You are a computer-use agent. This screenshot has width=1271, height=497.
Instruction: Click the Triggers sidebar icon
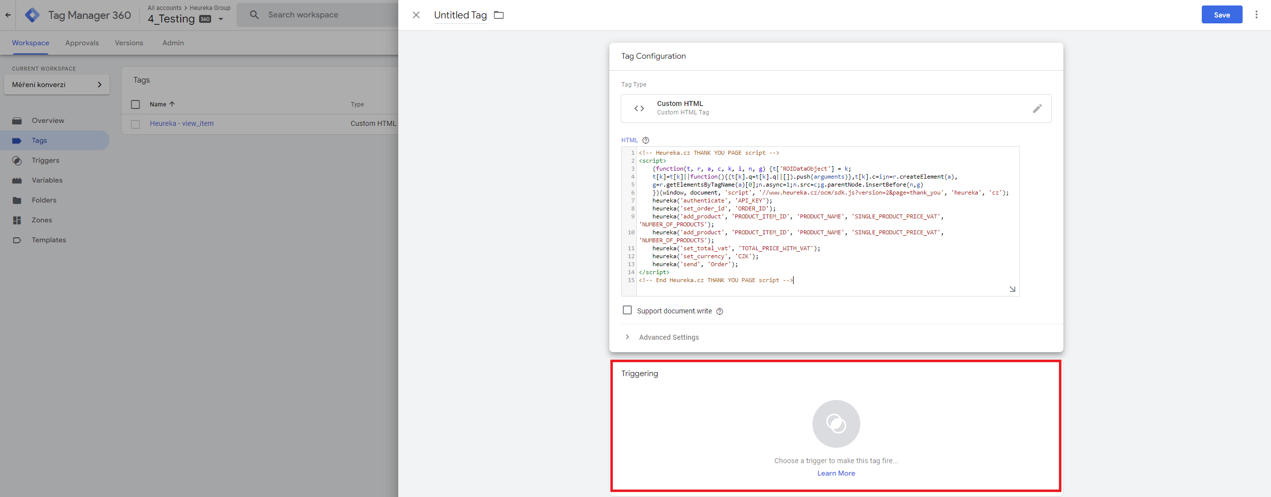17,160
